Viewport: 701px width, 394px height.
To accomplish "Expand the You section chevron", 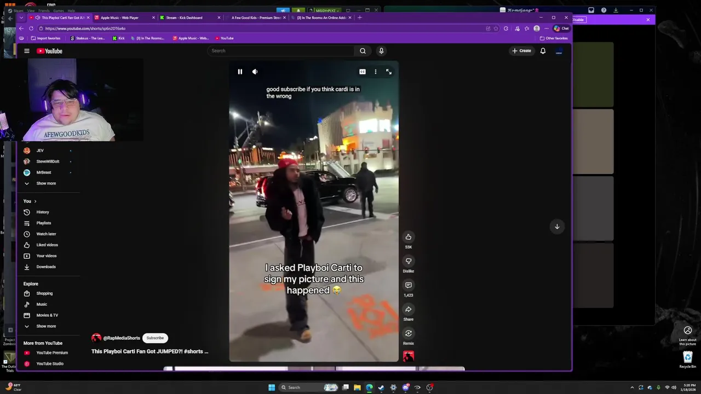I will [35, 201].
